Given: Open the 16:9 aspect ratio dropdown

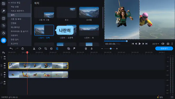Looking at the screenshot, I should click(x=155, y=44).
